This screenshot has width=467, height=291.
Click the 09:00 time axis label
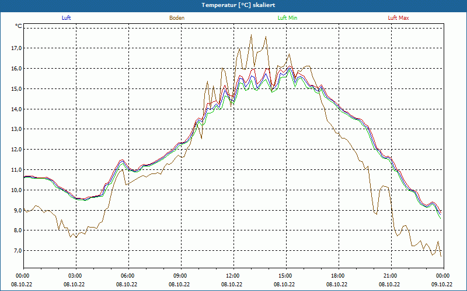(182, 276)
